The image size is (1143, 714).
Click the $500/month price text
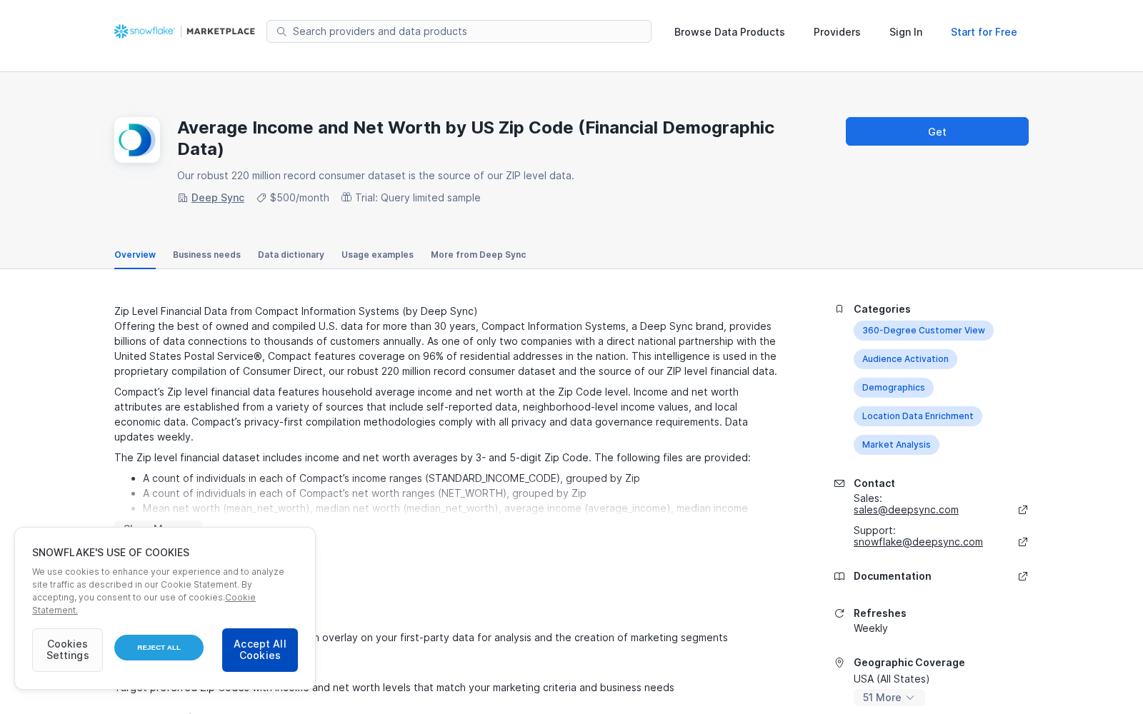tap(299, 198)
